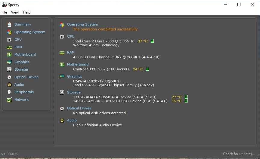The width and height of the screenshot is (260, 159).
Task: Click 'No optical disk drives detected' text
Action: point(99,113)
